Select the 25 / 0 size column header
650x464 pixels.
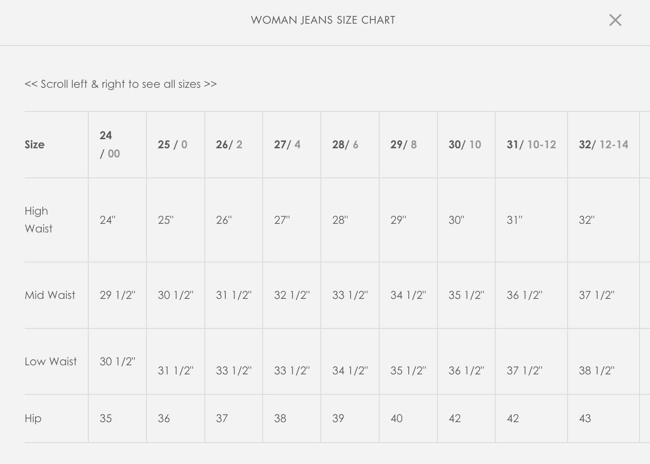(173, 145)
